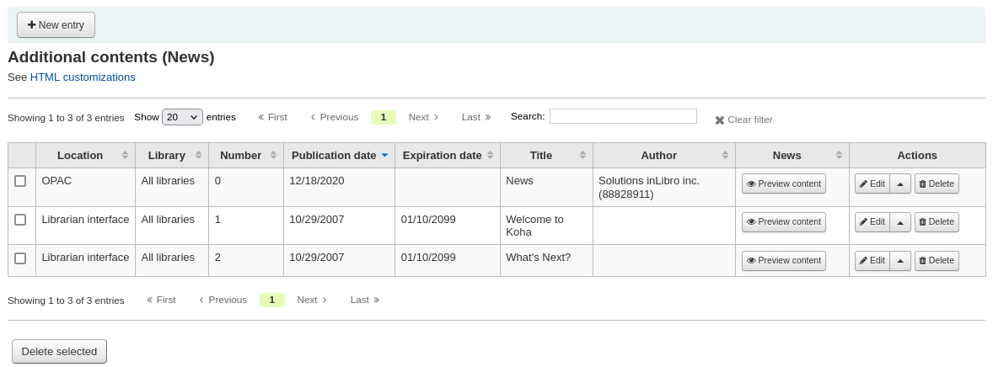Delete the What's Next? entry
This screenshot has width=993, height=367.
pyautogui.click(x=937, y=261)
